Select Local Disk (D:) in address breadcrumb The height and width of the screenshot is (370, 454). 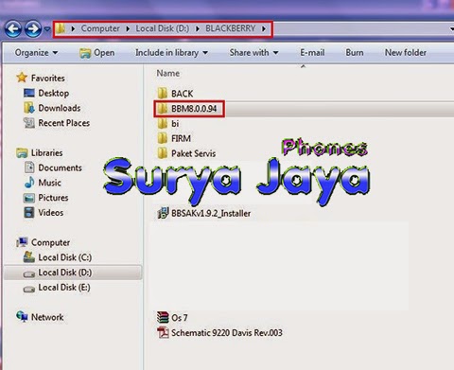(x=163, y=28)
